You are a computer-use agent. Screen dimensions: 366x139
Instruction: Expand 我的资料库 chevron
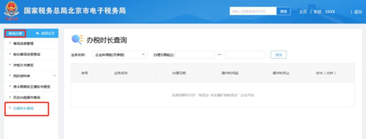[55, 76]
